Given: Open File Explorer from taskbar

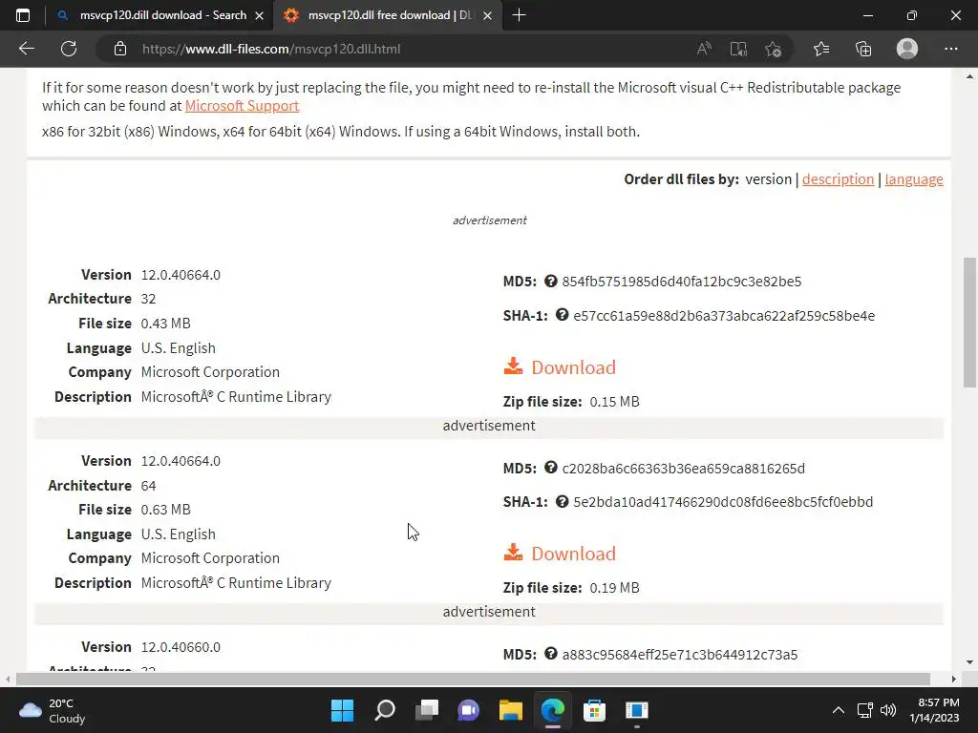Looking at the screenshot, I should click(x=510, y=710).
